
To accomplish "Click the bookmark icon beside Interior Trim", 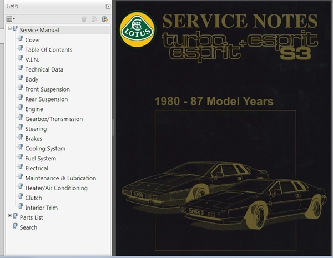I will 21,206.
